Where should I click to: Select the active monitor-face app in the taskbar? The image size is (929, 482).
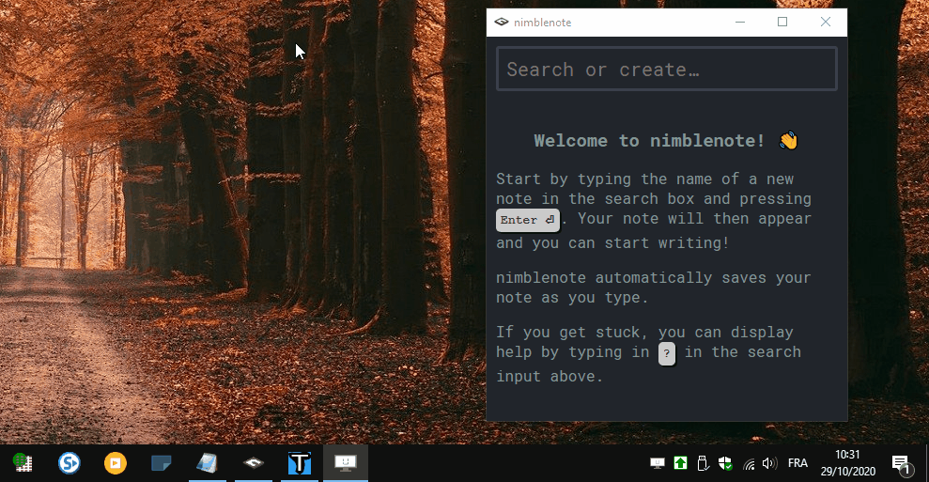[346, 463]
